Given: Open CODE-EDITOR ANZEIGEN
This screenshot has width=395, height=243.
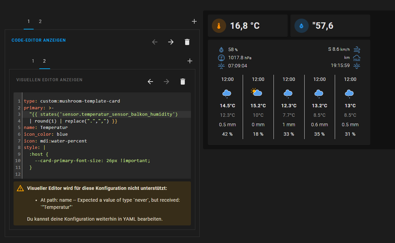Looking at the screenshot, I should 39,40.
